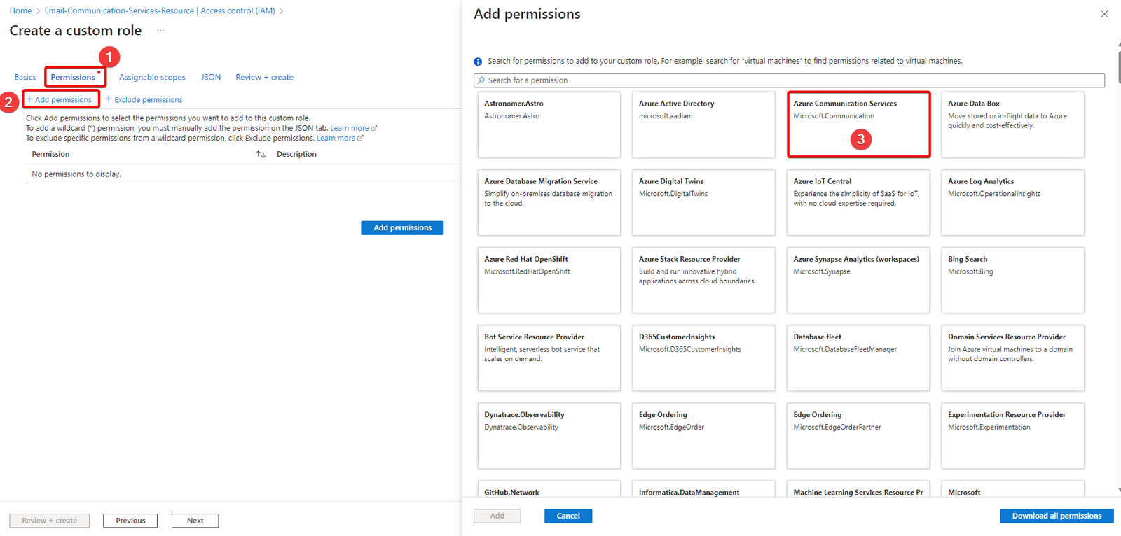This screenshot has width=1121, height=536.
Task: Close the Add permissions panel
Action: 1104,14
